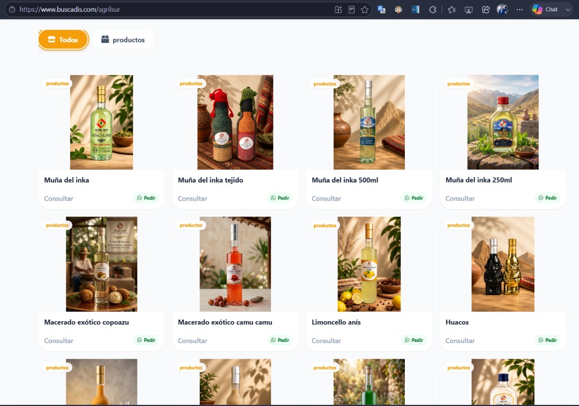Open Copilot Chat button
Screen dimensions: 579x406
[545, 10]
